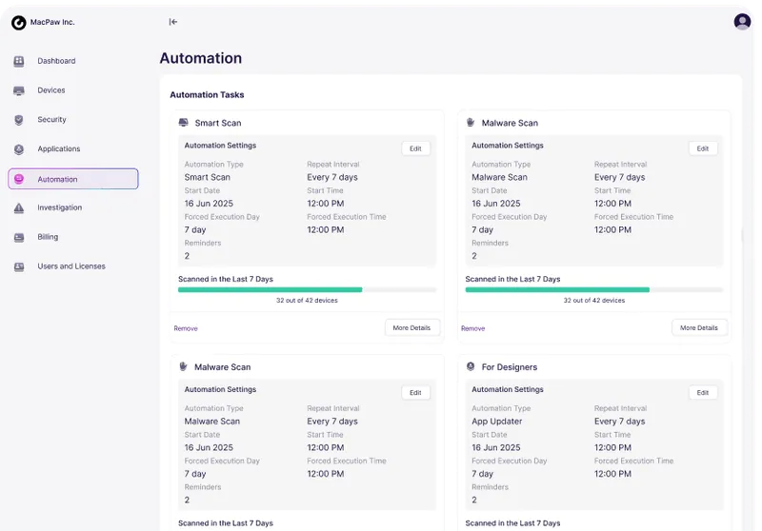Open the Billing page
Viewport: 762px width, 531px height.
click(x=48, y=237)
